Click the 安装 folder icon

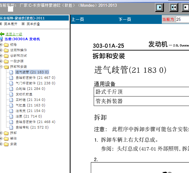(x=6, y=144)
